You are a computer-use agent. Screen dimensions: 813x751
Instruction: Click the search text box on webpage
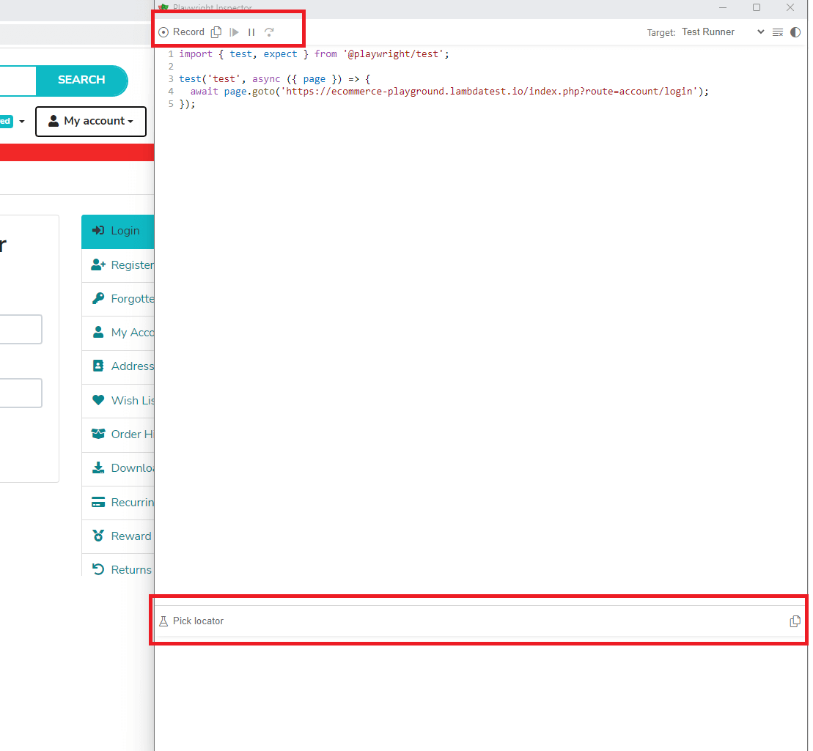tap(18, 81)
